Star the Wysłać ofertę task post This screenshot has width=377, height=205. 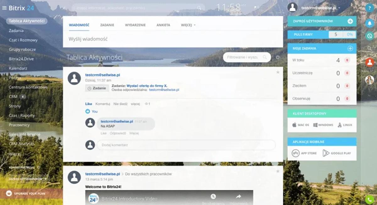click(x=278, y=72)
